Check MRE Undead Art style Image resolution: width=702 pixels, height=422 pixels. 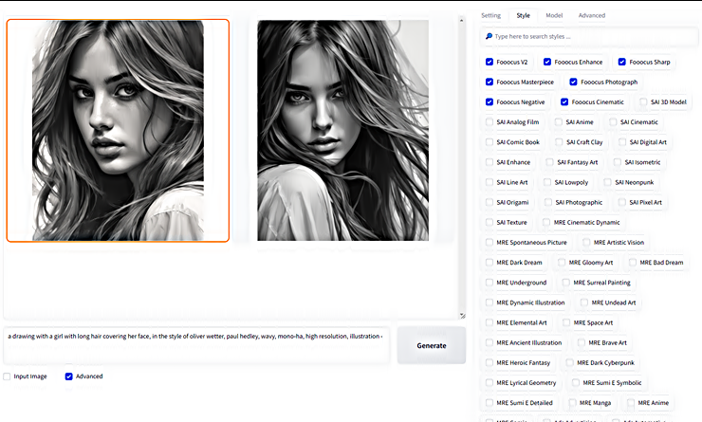pos(584,303)
